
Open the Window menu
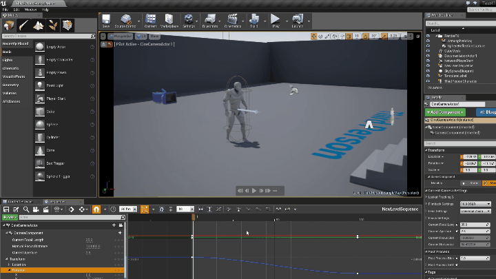tap(31, 10)
